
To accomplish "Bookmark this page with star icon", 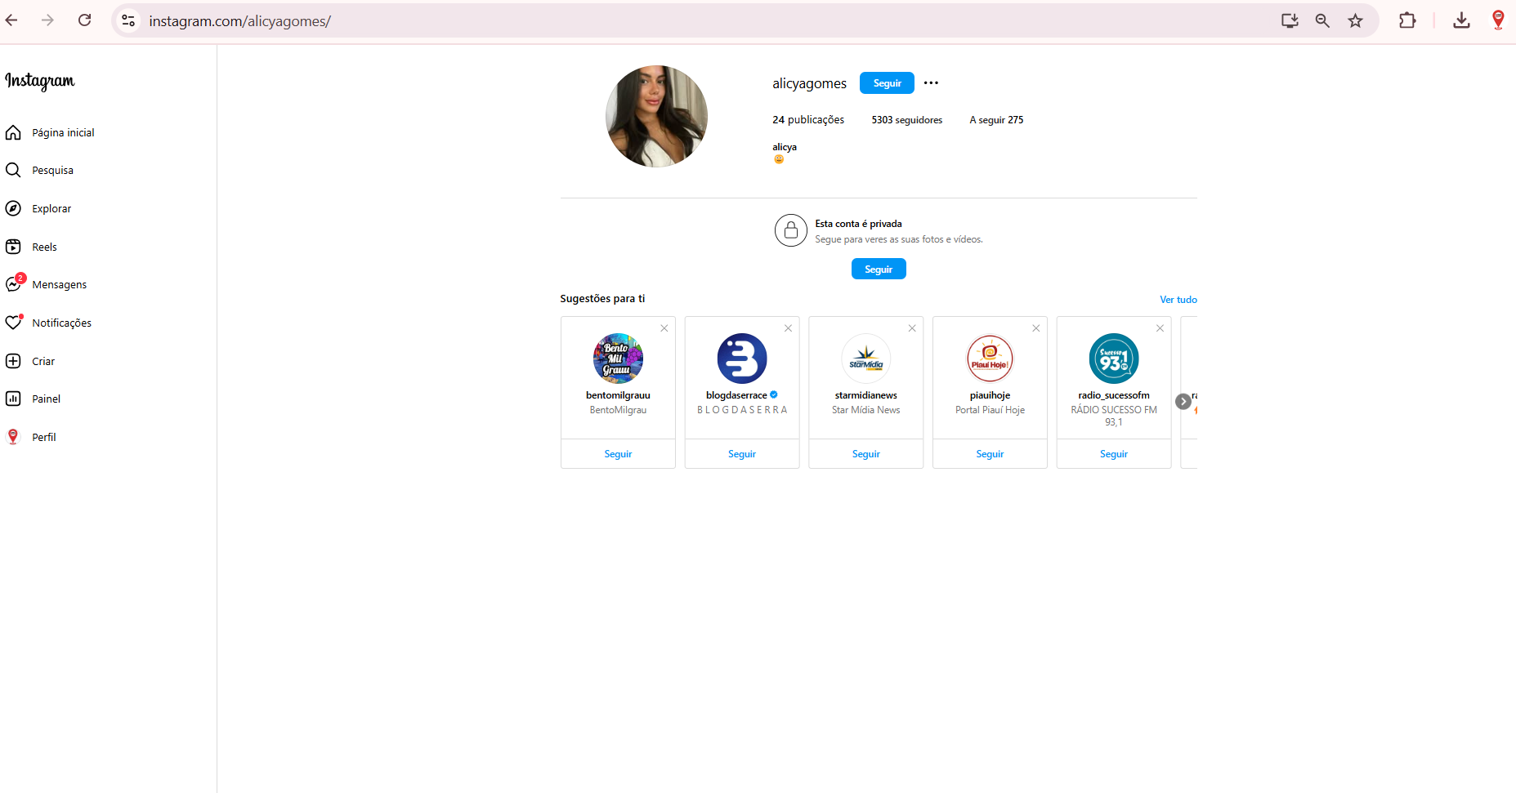I will 1355,21.
